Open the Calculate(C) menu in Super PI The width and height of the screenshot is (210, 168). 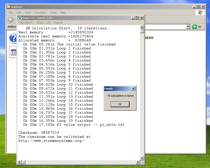click(26, 23)
